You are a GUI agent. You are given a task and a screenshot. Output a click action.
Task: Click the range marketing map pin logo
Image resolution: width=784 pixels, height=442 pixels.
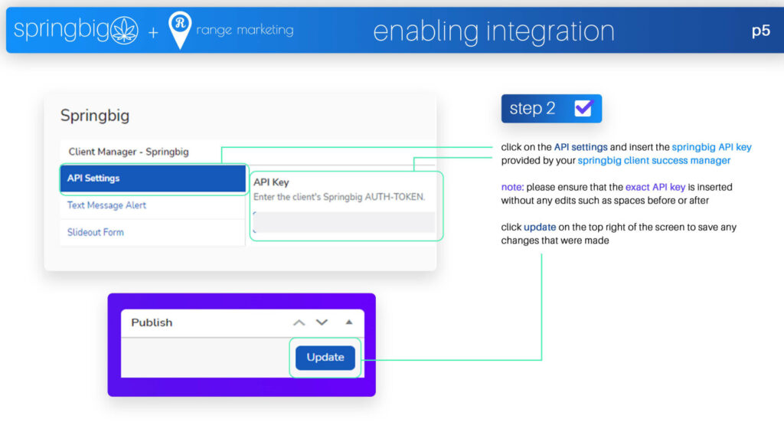pyautogui.click(x=180, y=30)
